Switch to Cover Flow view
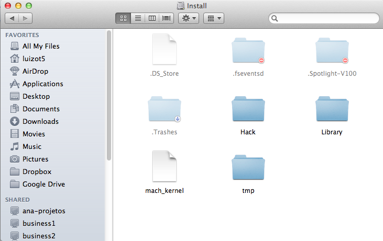 [166, 18]
